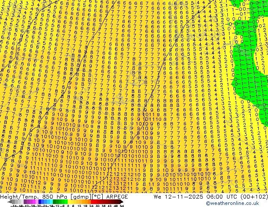Click the 'We 12-11-2025 06:00 UTC' timestamp
The width and height of the screenshot is (268, 207).
coord(196,197)
